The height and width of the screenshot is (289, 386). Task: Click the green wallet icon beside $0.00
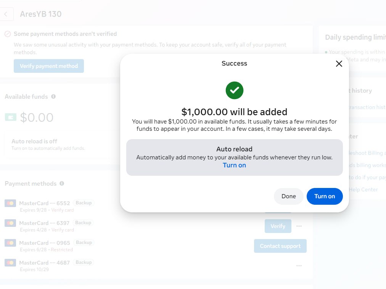[10, 117]
